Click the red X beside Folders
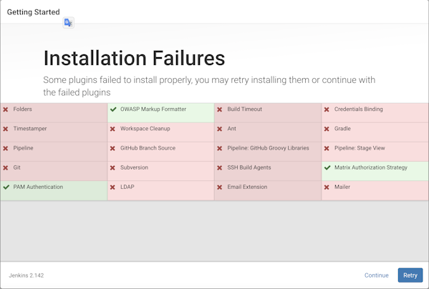 click(x=6, y=109)
